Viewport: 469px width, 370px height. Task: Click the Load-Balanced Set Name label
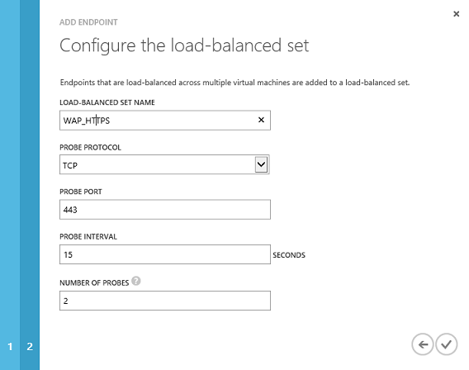tap(107, 102)
